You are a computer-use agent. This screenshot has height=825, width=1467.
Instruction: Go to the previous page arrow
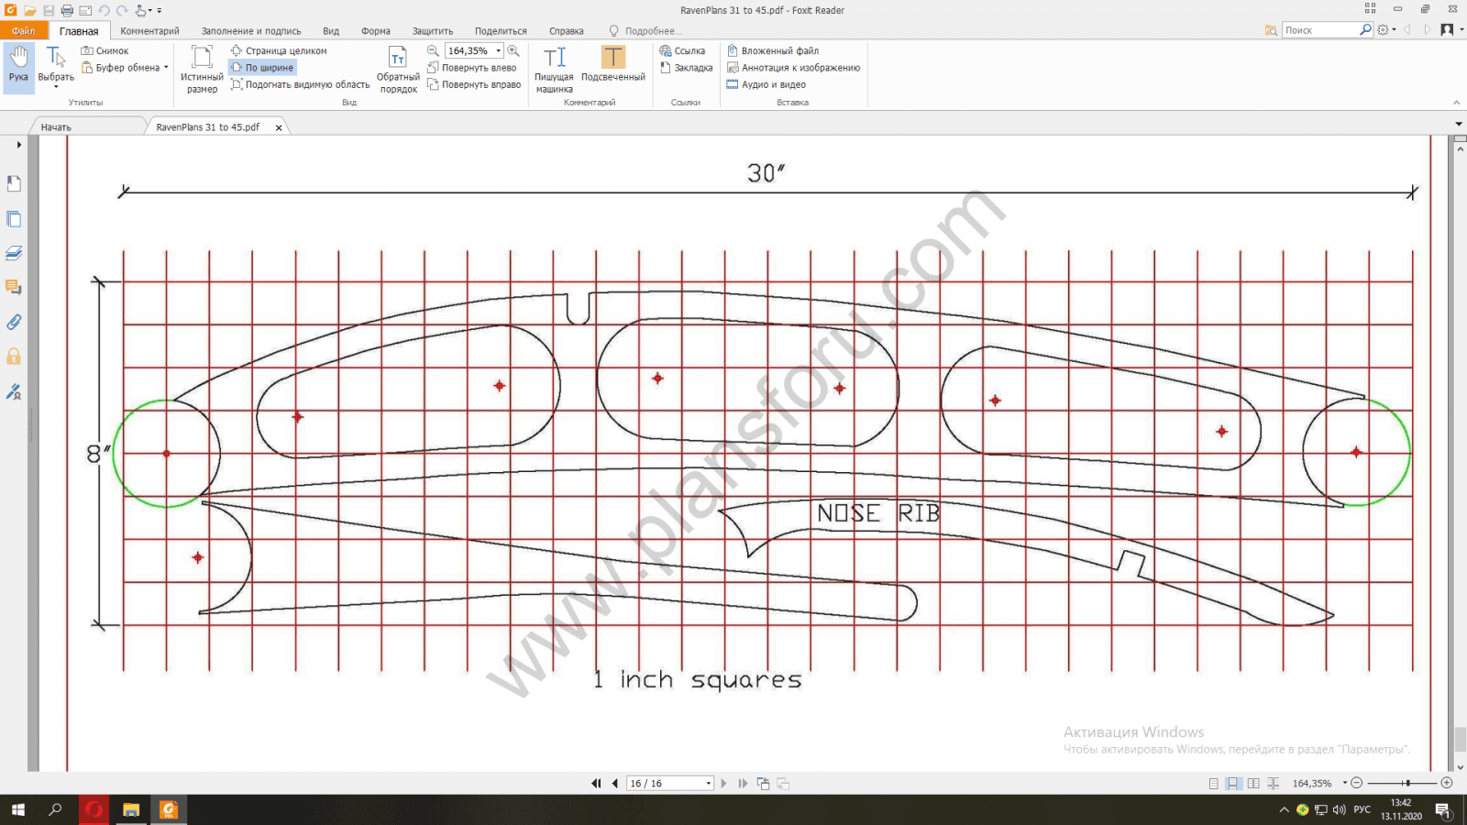click(615, 784)
